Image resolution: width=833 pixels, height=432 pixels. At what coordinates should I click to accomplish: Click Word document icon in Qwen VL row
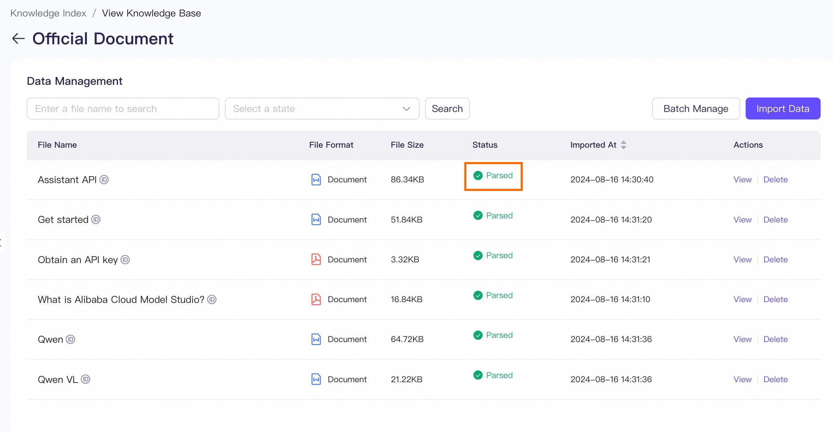[316, 379]
